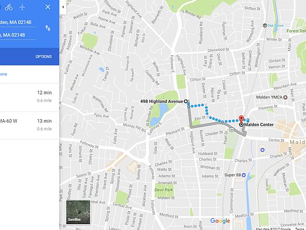Click the route 60 highway shield

click(232, 129)
